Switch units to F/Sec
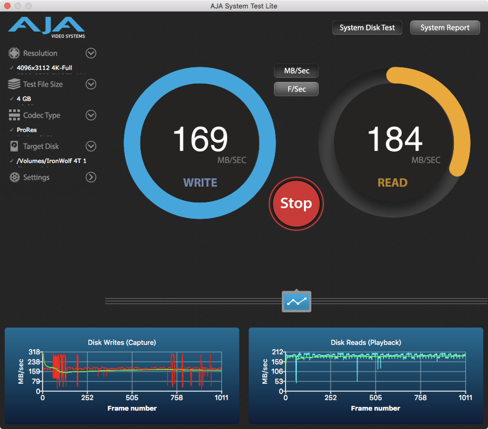The image size is (488, 429). (296, 89)
